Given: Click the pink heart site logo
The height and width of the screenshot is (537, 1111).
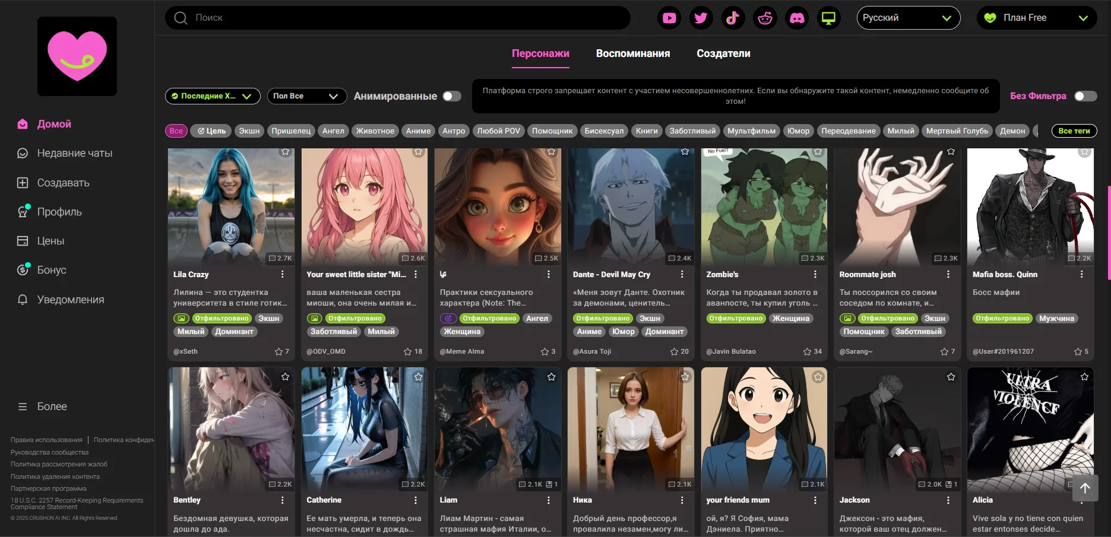Looking at the screenshot, I should [77, 56].
